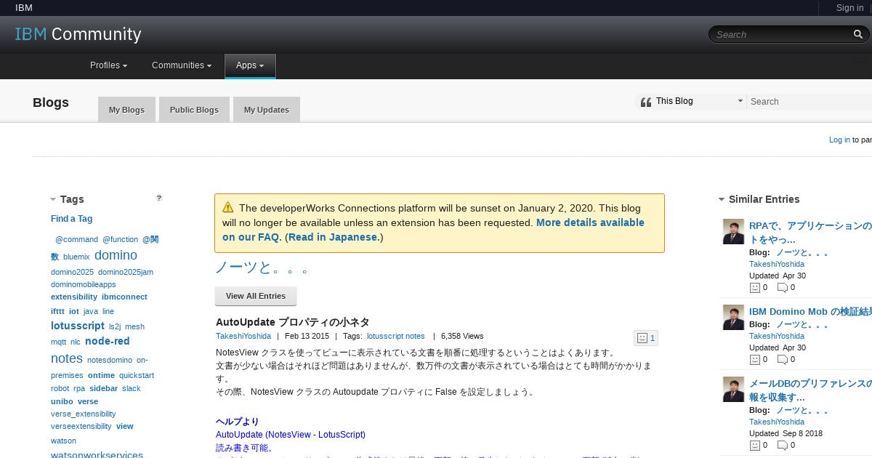Screen dimensions: 872x458
Task: Click the Feb 13 2015 date text
Action: pos(307,336)
